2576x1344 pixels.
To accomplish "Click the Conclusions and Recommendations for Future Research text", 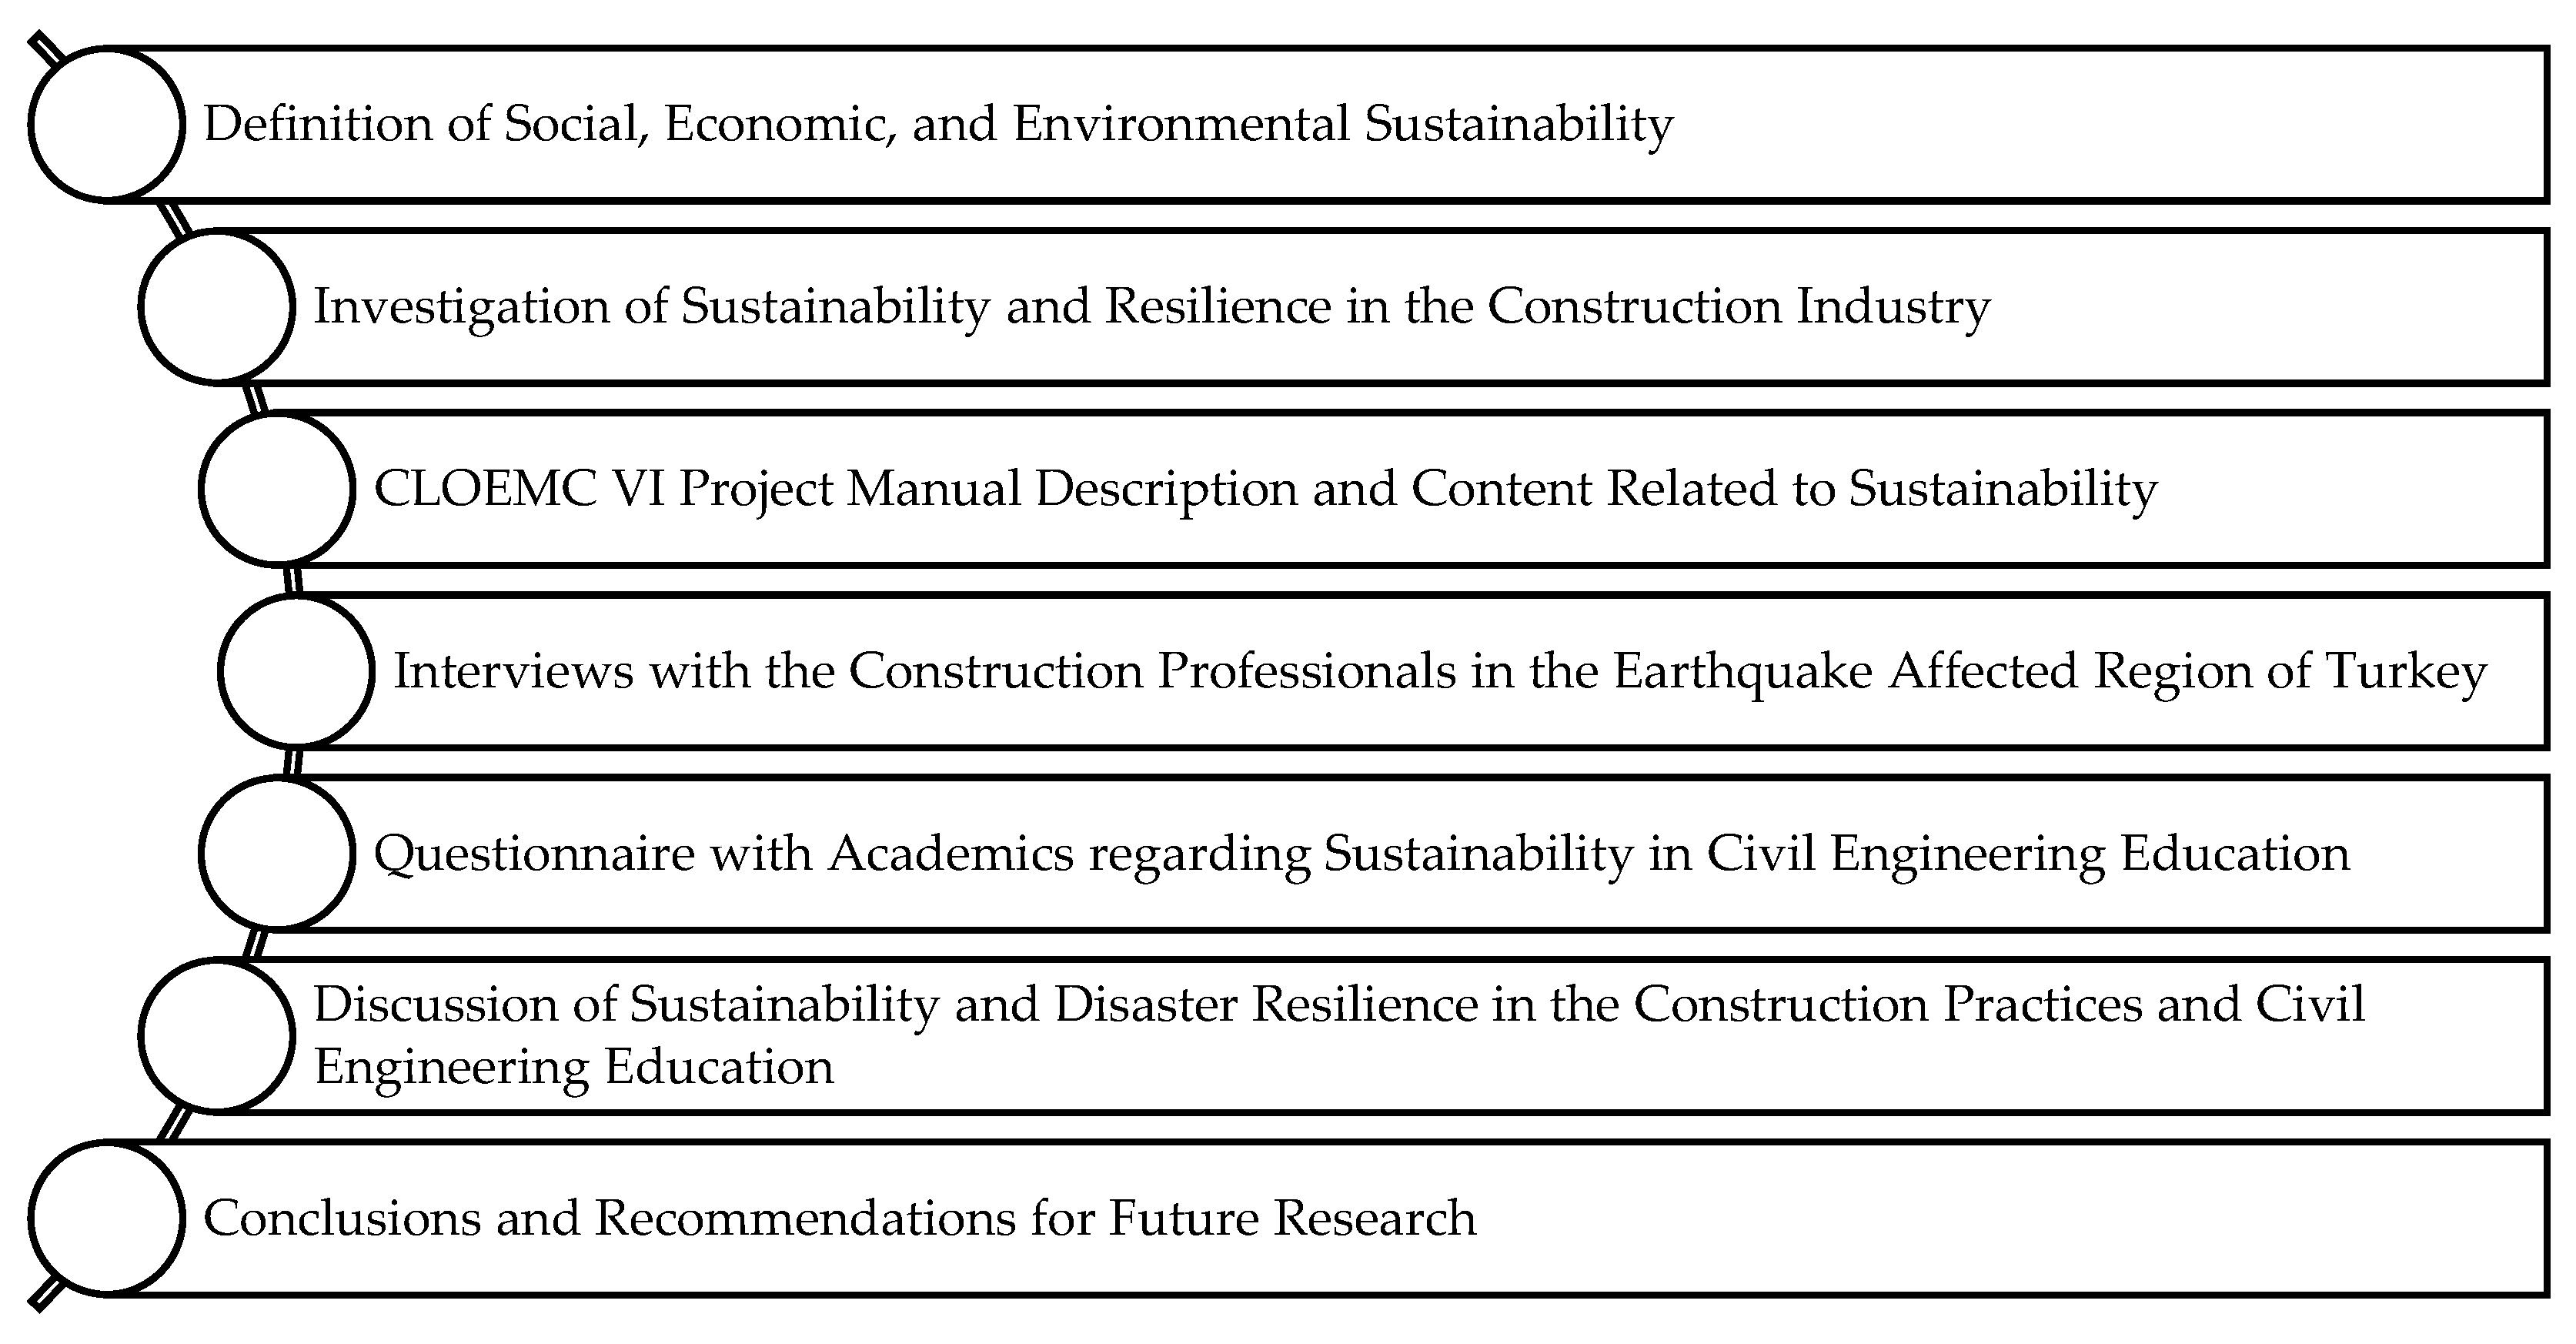I will point(839,1218).
